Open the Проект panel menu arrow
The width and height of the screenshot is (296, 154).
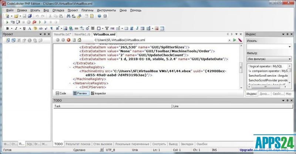[40, 34]
